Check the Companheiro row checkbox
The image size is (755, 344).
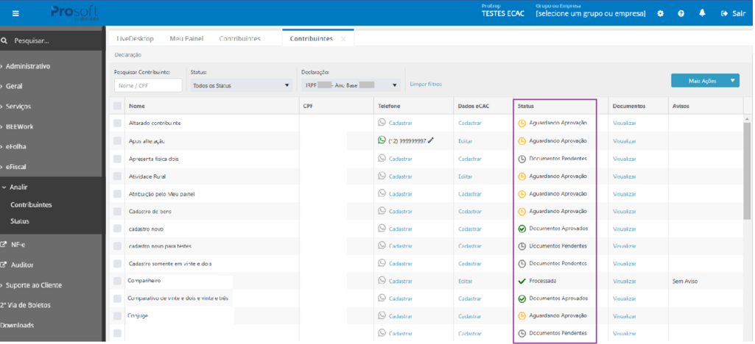(118, 281)
